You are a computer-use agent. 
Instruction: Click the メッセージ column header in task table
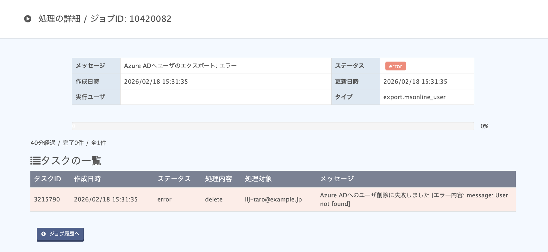point(337,179)
